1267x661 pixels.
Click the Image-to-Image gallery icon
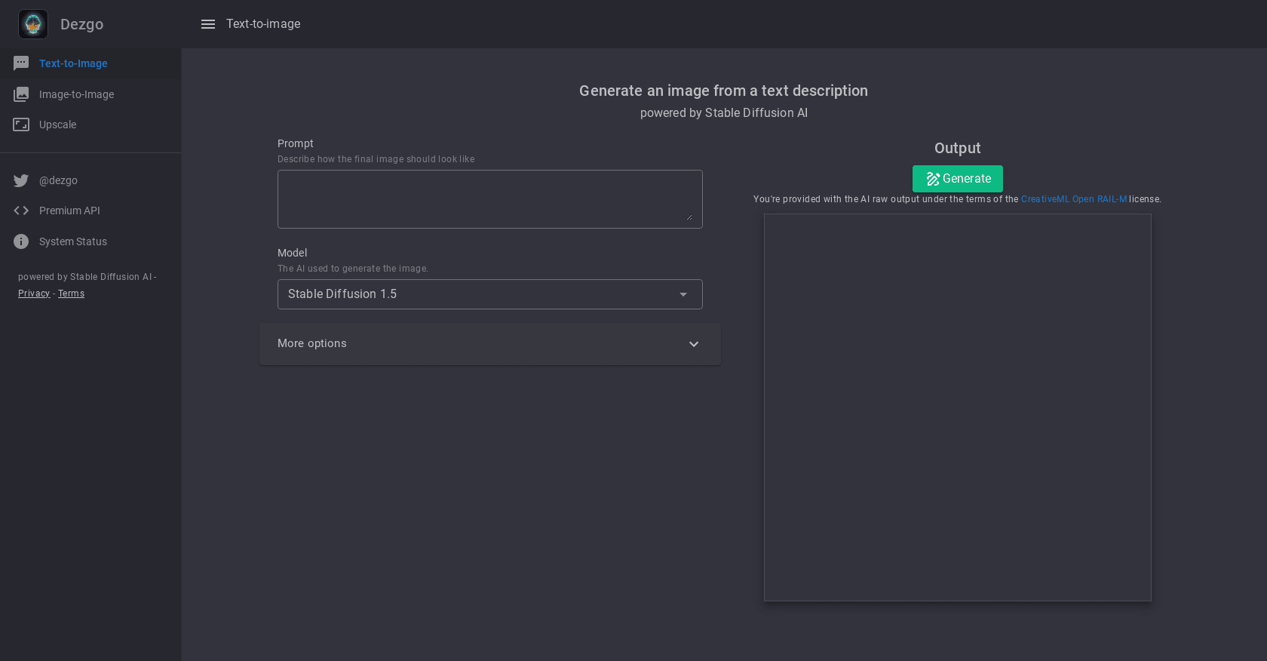pyautogui.click(x=21, y=94)
